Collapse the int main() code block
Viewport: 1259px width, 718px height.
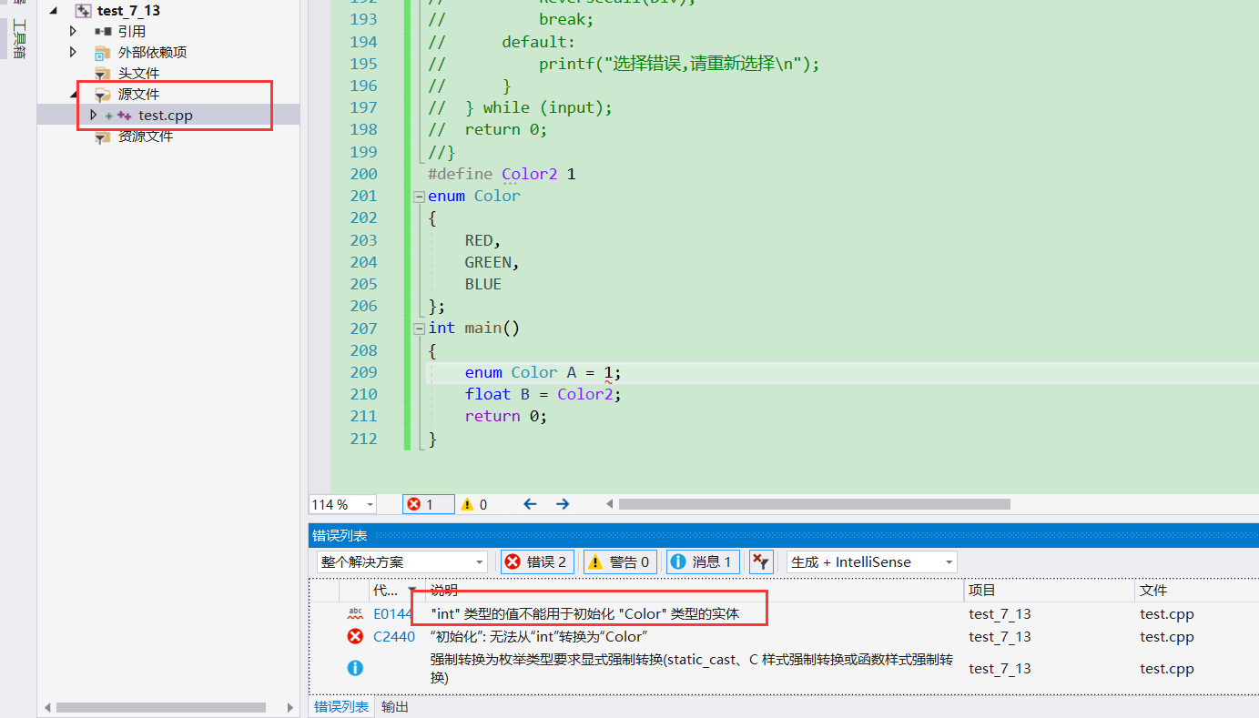pyautogui.click(x=419, y=329)
